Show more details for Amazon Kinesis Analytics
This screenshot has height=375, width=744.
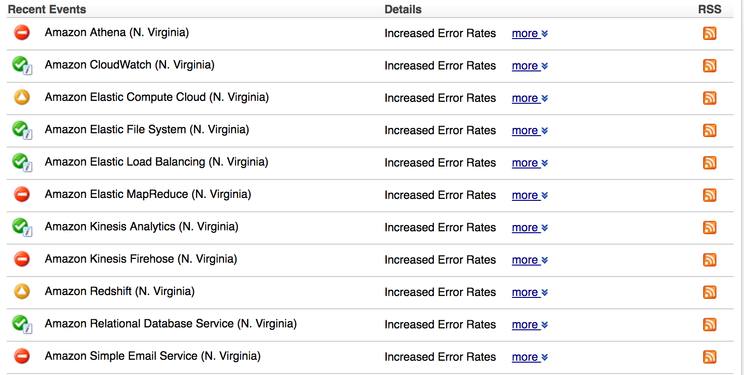pyautogui.click(x=529, y=228)
